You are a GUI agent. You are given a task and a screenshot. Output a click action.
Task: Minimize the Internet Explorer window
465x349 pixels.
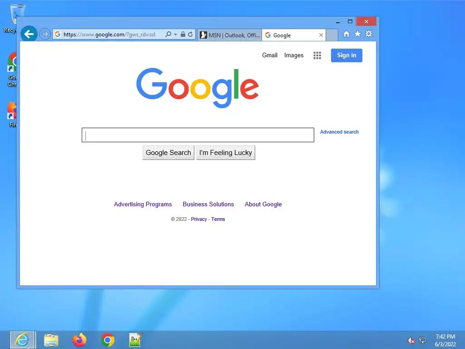pos(338,22)
